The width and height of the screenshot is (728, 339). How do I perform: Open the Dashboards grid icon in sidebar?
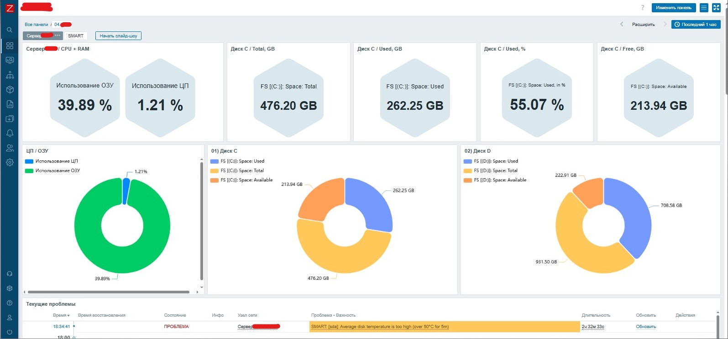point(10,46)
